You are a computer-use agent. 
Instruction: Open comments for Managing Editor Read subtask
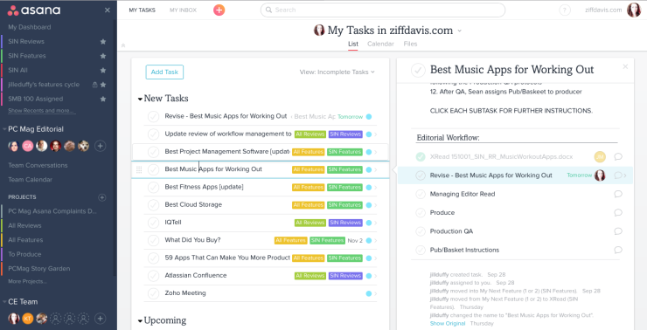[617, 194]
